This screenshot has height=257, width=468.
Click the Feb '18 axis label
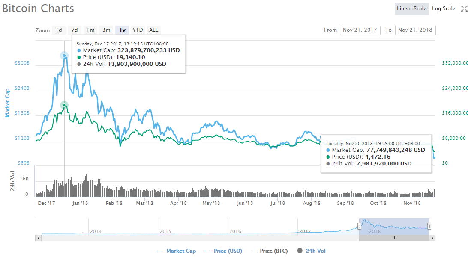click(114, 204)
